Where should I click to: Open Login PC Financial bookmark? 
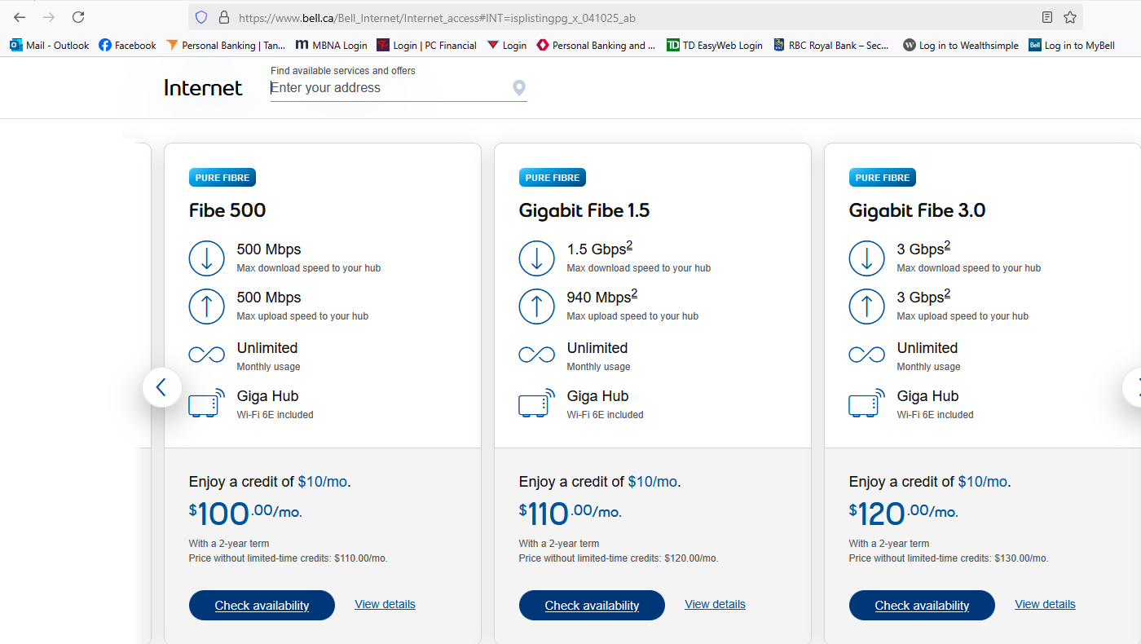click(426, 46)
